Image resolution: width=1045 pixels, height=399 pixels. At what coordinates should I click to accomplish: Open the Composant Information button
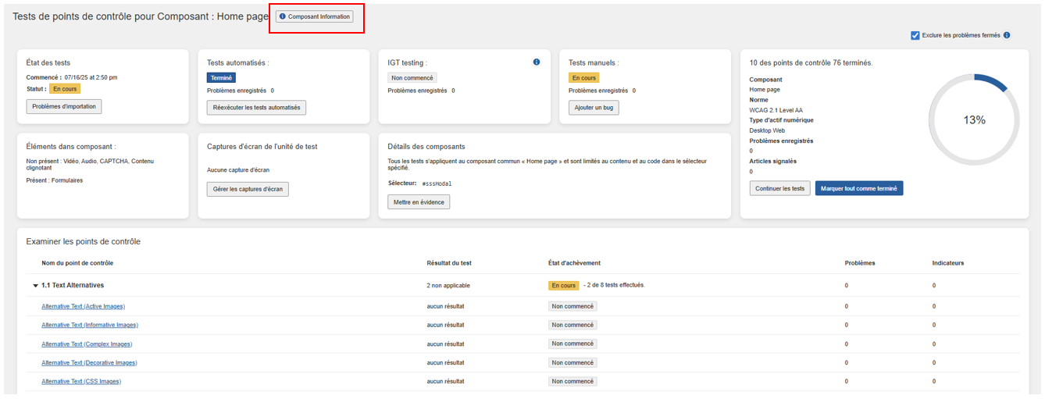click(x=314, y=16)
